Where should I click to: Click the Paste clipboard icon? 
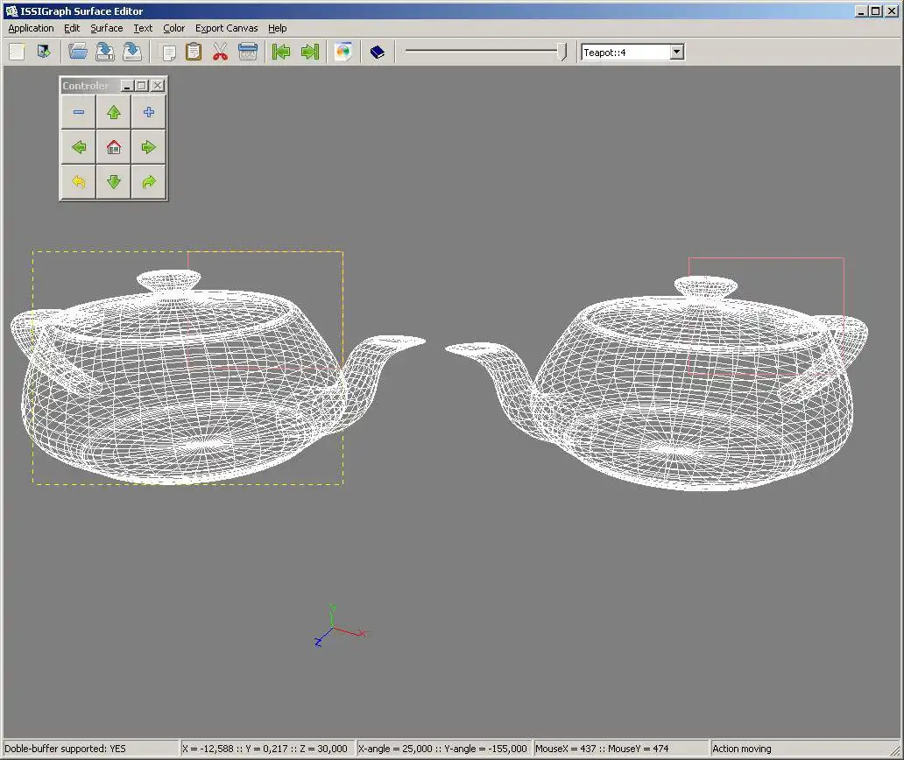194,52
